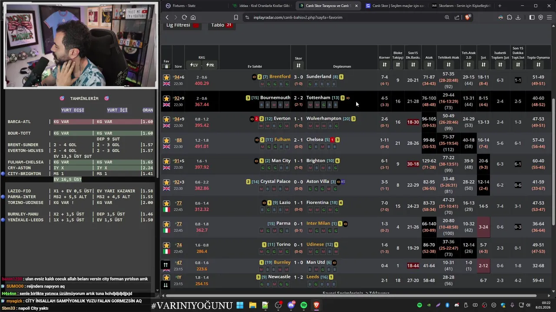Sort by the Teh.Atak 2.D column arrows
Screen dimensions: 556x312
(469, 65)
